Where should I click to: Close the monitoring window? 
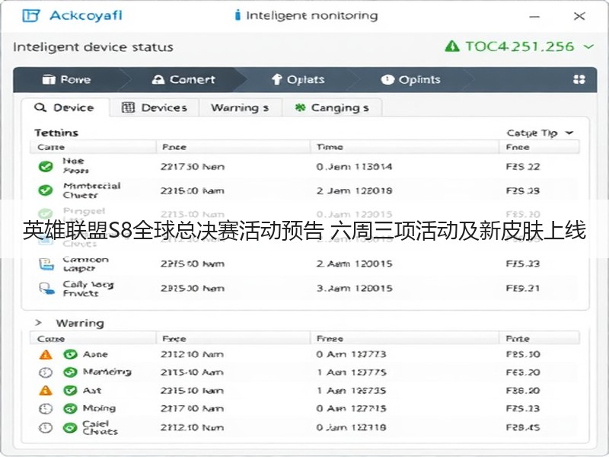coord(579,16)
